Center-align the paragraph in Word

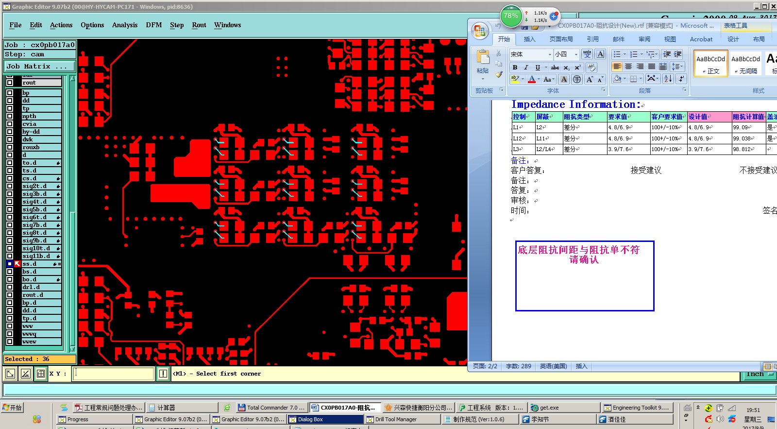tap(628, 67)
